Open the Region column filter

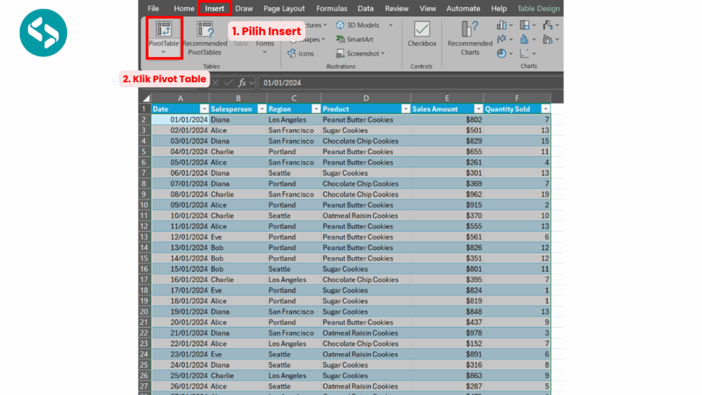pyautogui.click(x=315, y=108)
